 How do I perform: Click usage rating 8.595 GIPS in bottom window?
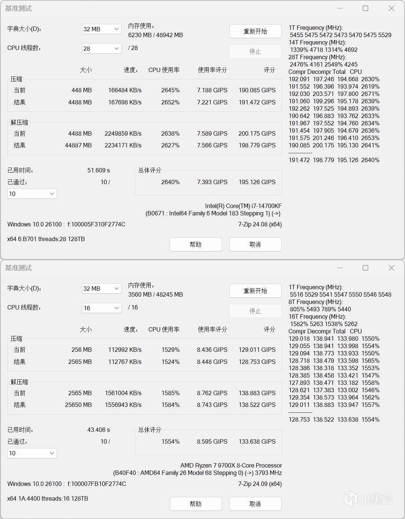pyautogui.click(x=212, y=441)
